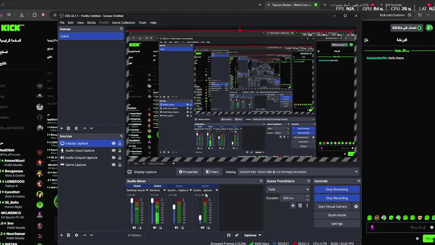The height and width of the screenshot is (245, 435).
Task: Open the Scene Collection menu
Action: 123,22
